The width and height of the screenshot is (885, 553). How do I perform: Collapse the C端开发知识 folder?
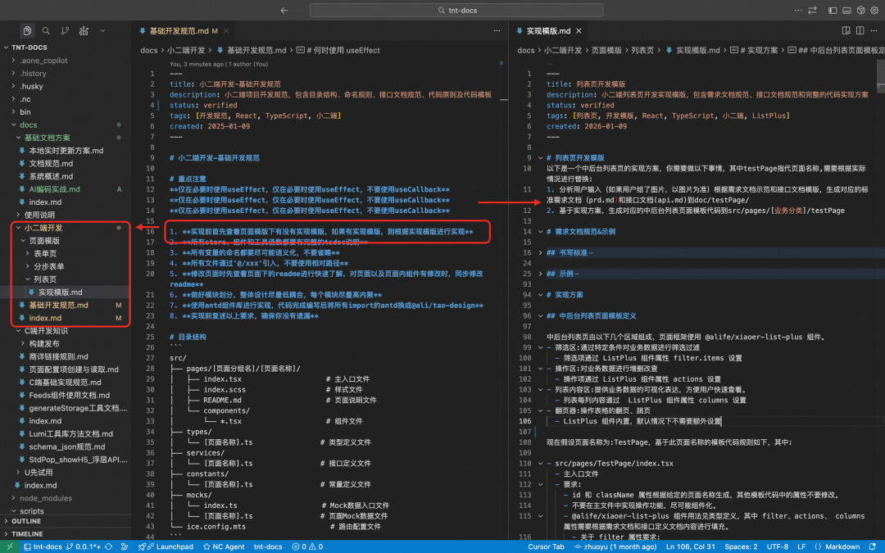(66, 331)
